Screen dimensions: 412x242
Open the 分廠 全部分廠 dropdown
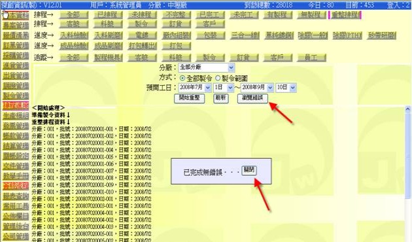pyautogui.click(x=206, y=68)
